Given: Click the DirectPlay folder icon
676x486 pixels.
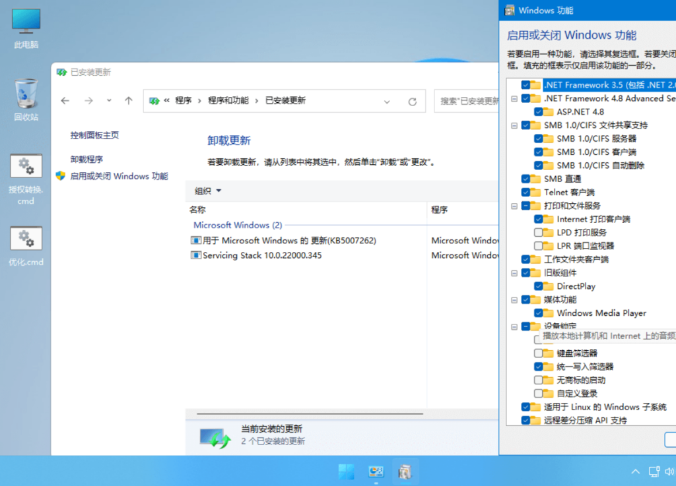Looking at the screenshot, I should coord(549,286).
